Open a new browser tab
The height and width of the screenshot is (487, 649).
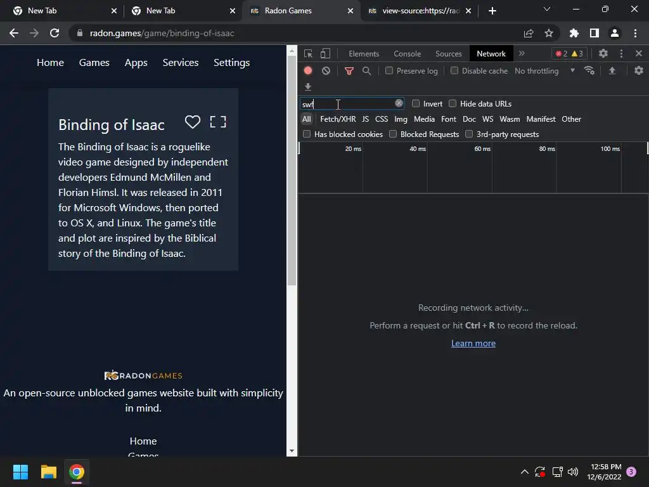(492, 11)
